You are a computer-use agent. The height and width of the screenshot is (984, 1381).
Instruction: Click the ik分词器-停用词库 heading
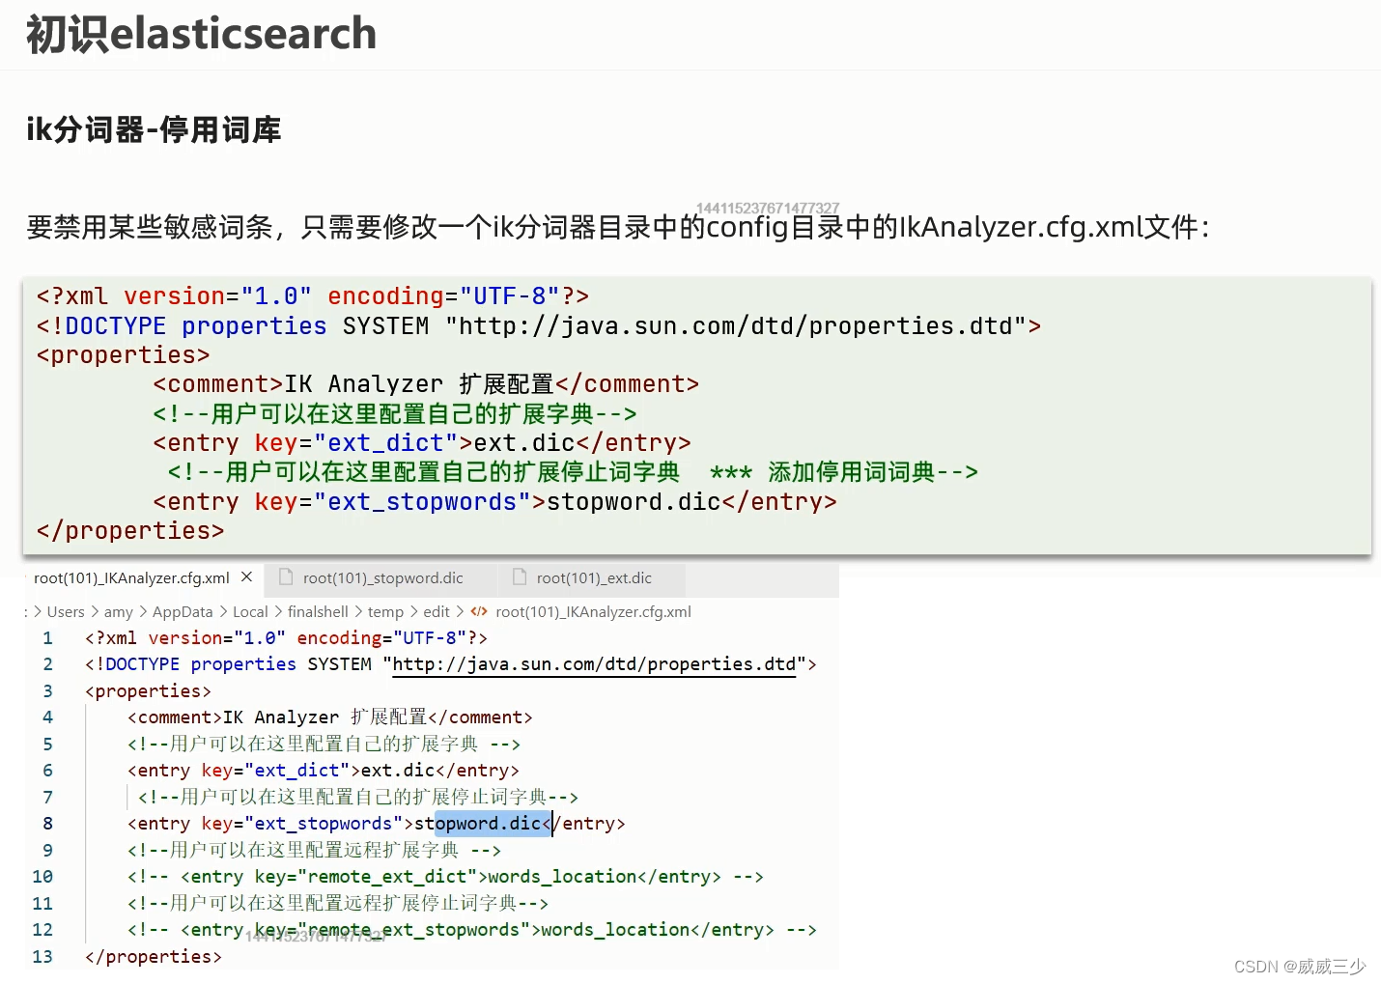[x=154, y=129]
